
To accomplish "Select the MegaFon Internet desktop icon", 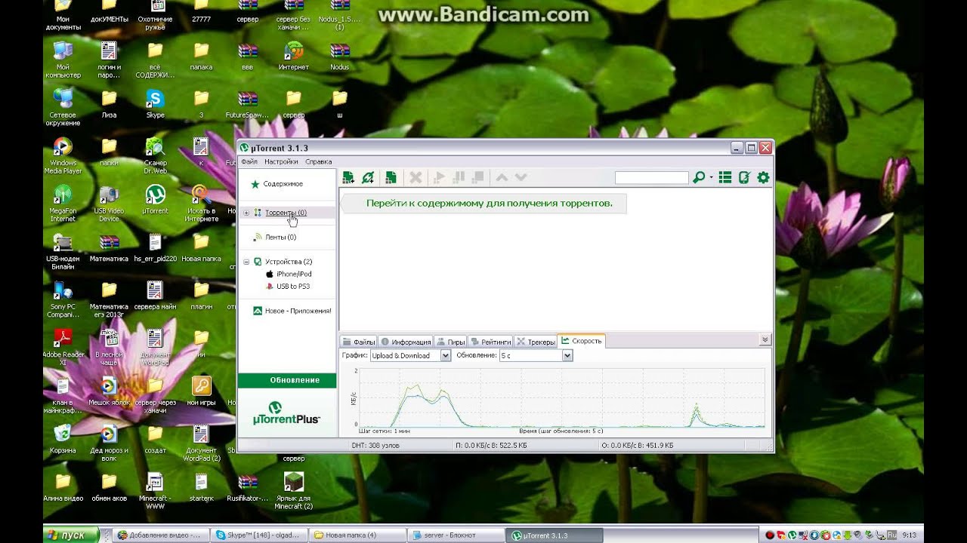I will tap(63, 204).
